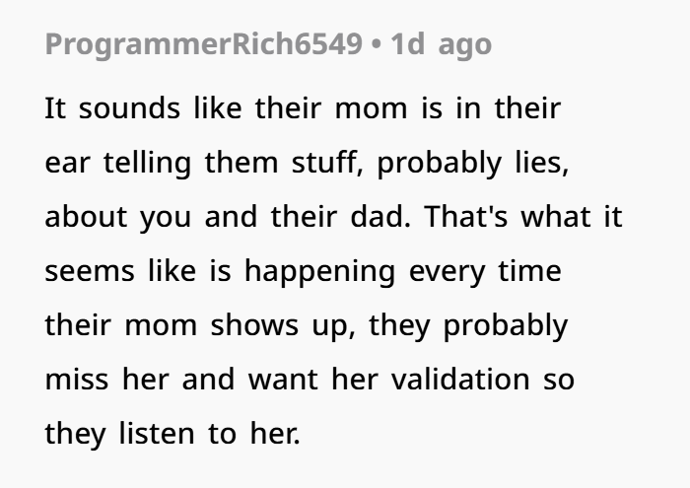
Task: Click the line starting "ear telling them"
Action: point(307,163)
